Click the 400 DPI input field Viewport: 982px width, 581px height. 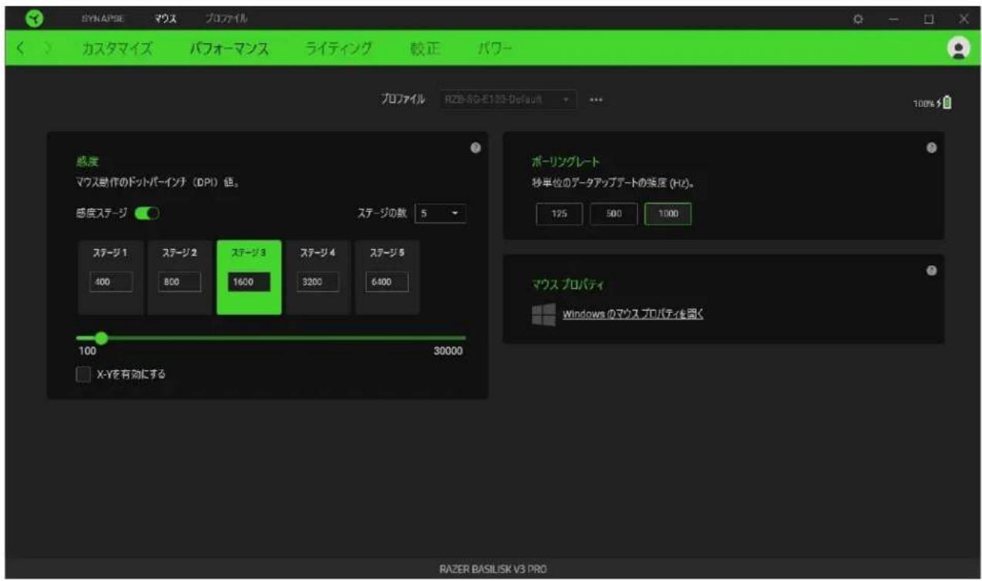[113, 282]
